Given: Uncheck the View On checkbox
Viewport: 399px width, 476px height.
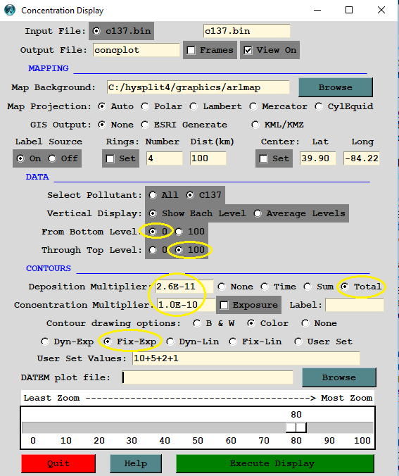Looking at the screenshot, I should (x=248, y=50).
